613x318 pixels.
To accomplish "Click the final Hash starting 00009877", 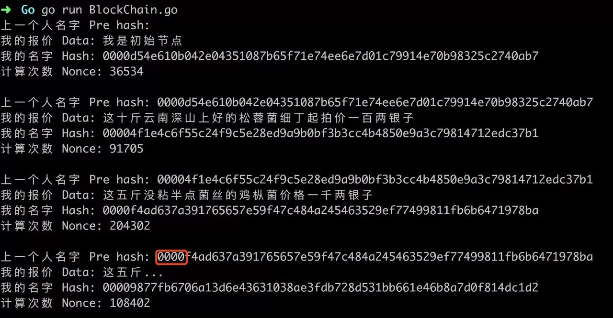I will 320,288.
